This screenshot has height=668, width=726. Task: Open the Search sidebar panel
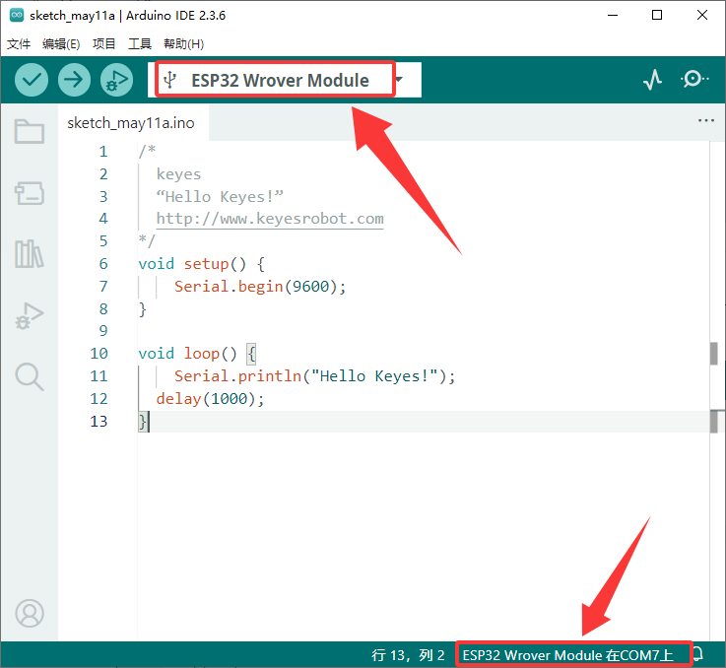pyautogui.click(x=30, y=377)
